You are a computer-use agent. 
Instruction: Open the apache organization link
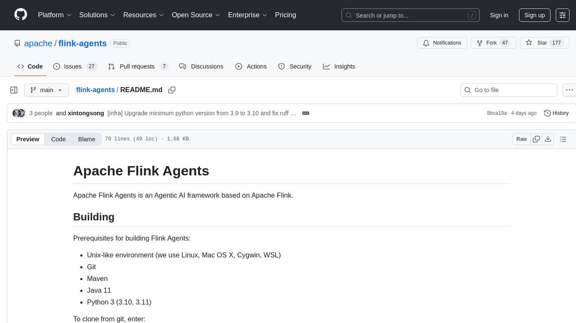pos(38,43)
